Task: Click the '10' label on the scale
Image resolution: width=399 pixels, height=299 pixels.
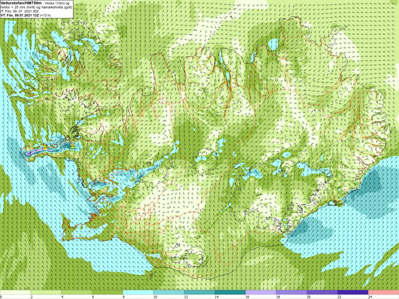Action: [x=155, y=297]
